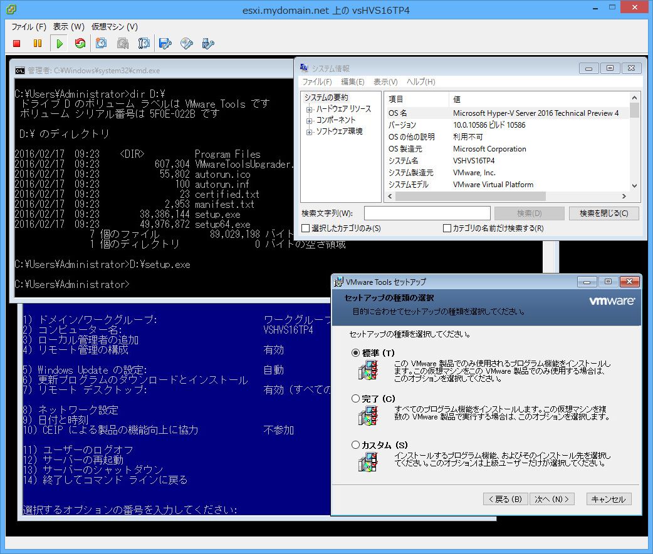
Task: Open the 仮想マシン (V) menu
Action: [115, 27]
